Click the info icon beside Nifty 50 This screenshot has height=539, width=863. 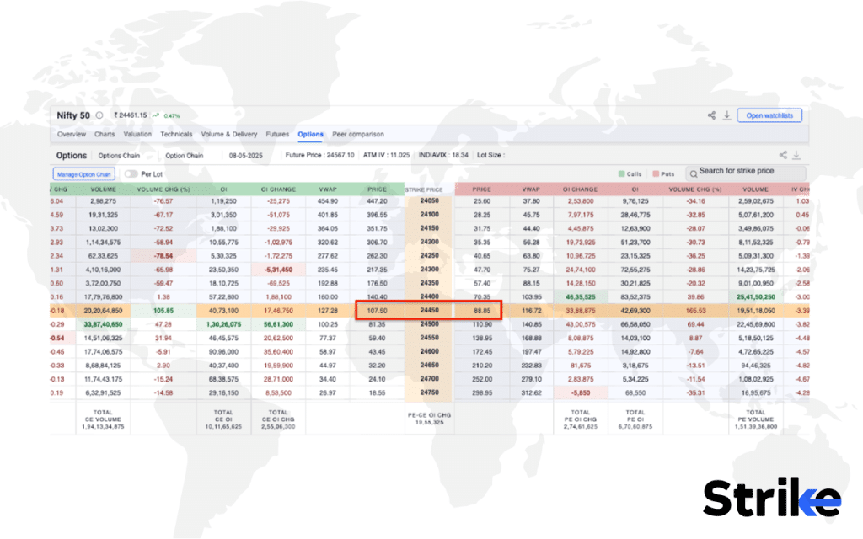point(99,115)
